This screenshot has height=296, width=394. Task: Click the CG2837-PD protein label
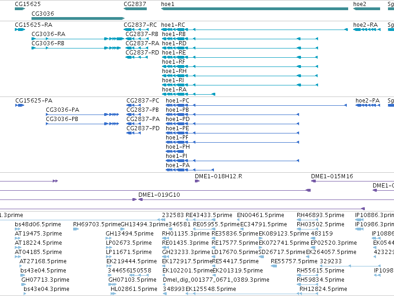[x=143, y=128]
